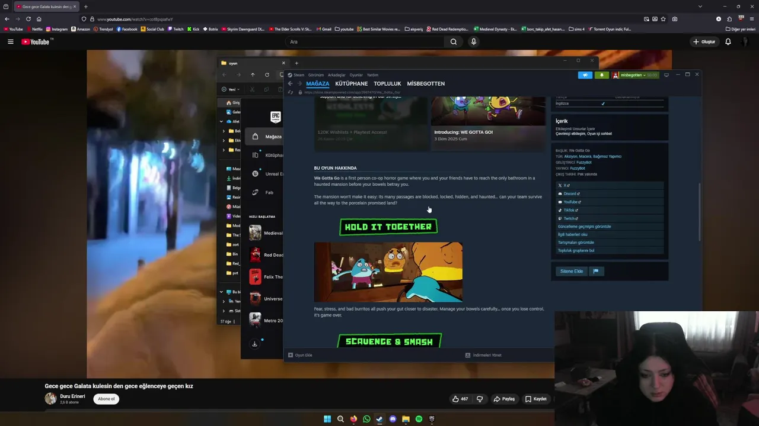Open the Oyunlar menu in Steam
Image resolution: width=759 pixels, height=426 pixels.
coord(356,75)
